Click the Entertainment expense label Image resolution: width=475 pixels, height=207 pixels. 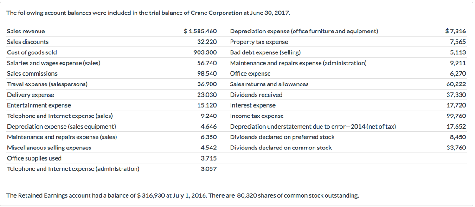pos(39,105)
